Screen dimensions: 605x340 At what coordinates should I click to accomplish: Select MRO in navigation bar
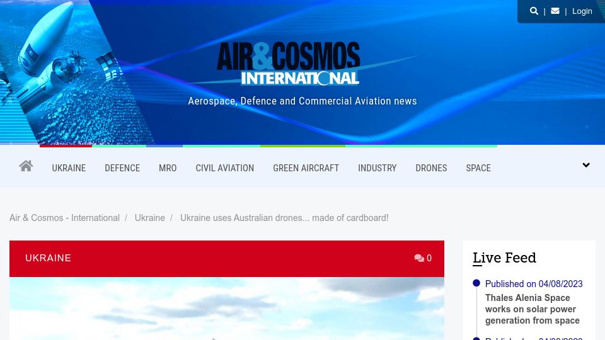pyautogui.click(x=168, y=168)
